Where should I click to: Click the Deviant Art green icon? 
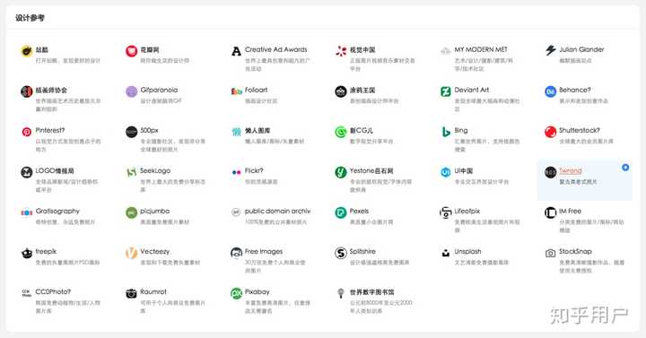pyautogui.click(x=445, y=91)
